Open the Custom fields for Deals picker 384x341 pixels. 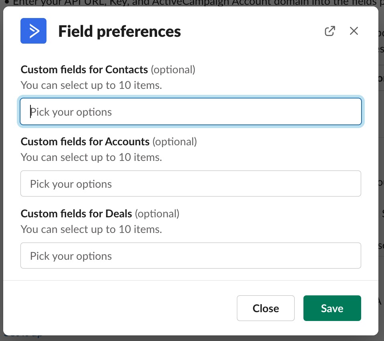click(x=191, y=255)
